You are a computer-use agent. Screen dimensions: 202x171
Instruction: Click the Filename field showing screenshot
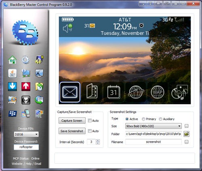pyautogui.click(x=154, y=142)
